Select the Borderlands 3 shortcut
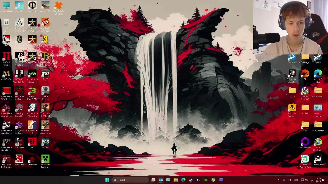The height and width of the screenshot is (184, 328). point(45,41)
